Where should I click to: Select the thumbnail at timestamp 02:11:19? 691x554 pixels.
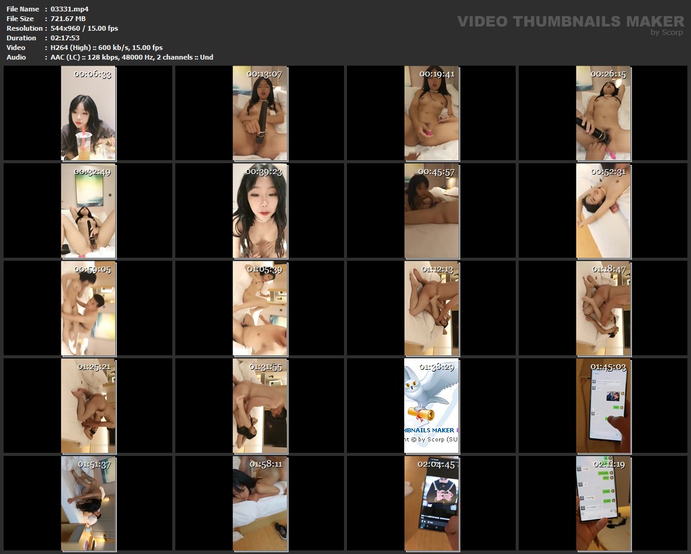(x=604, y=503)
